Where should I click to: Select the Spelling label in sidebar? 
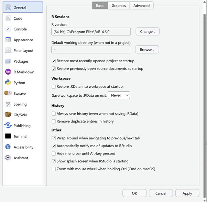tap(20, 104)
